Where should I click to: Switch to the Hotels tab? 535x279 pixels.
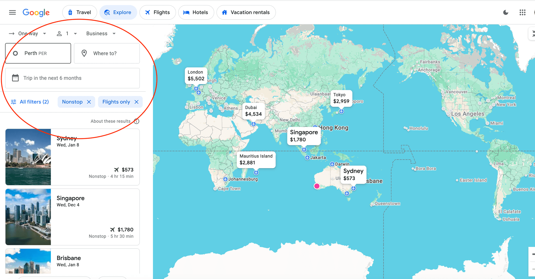[x=196, y=12]
